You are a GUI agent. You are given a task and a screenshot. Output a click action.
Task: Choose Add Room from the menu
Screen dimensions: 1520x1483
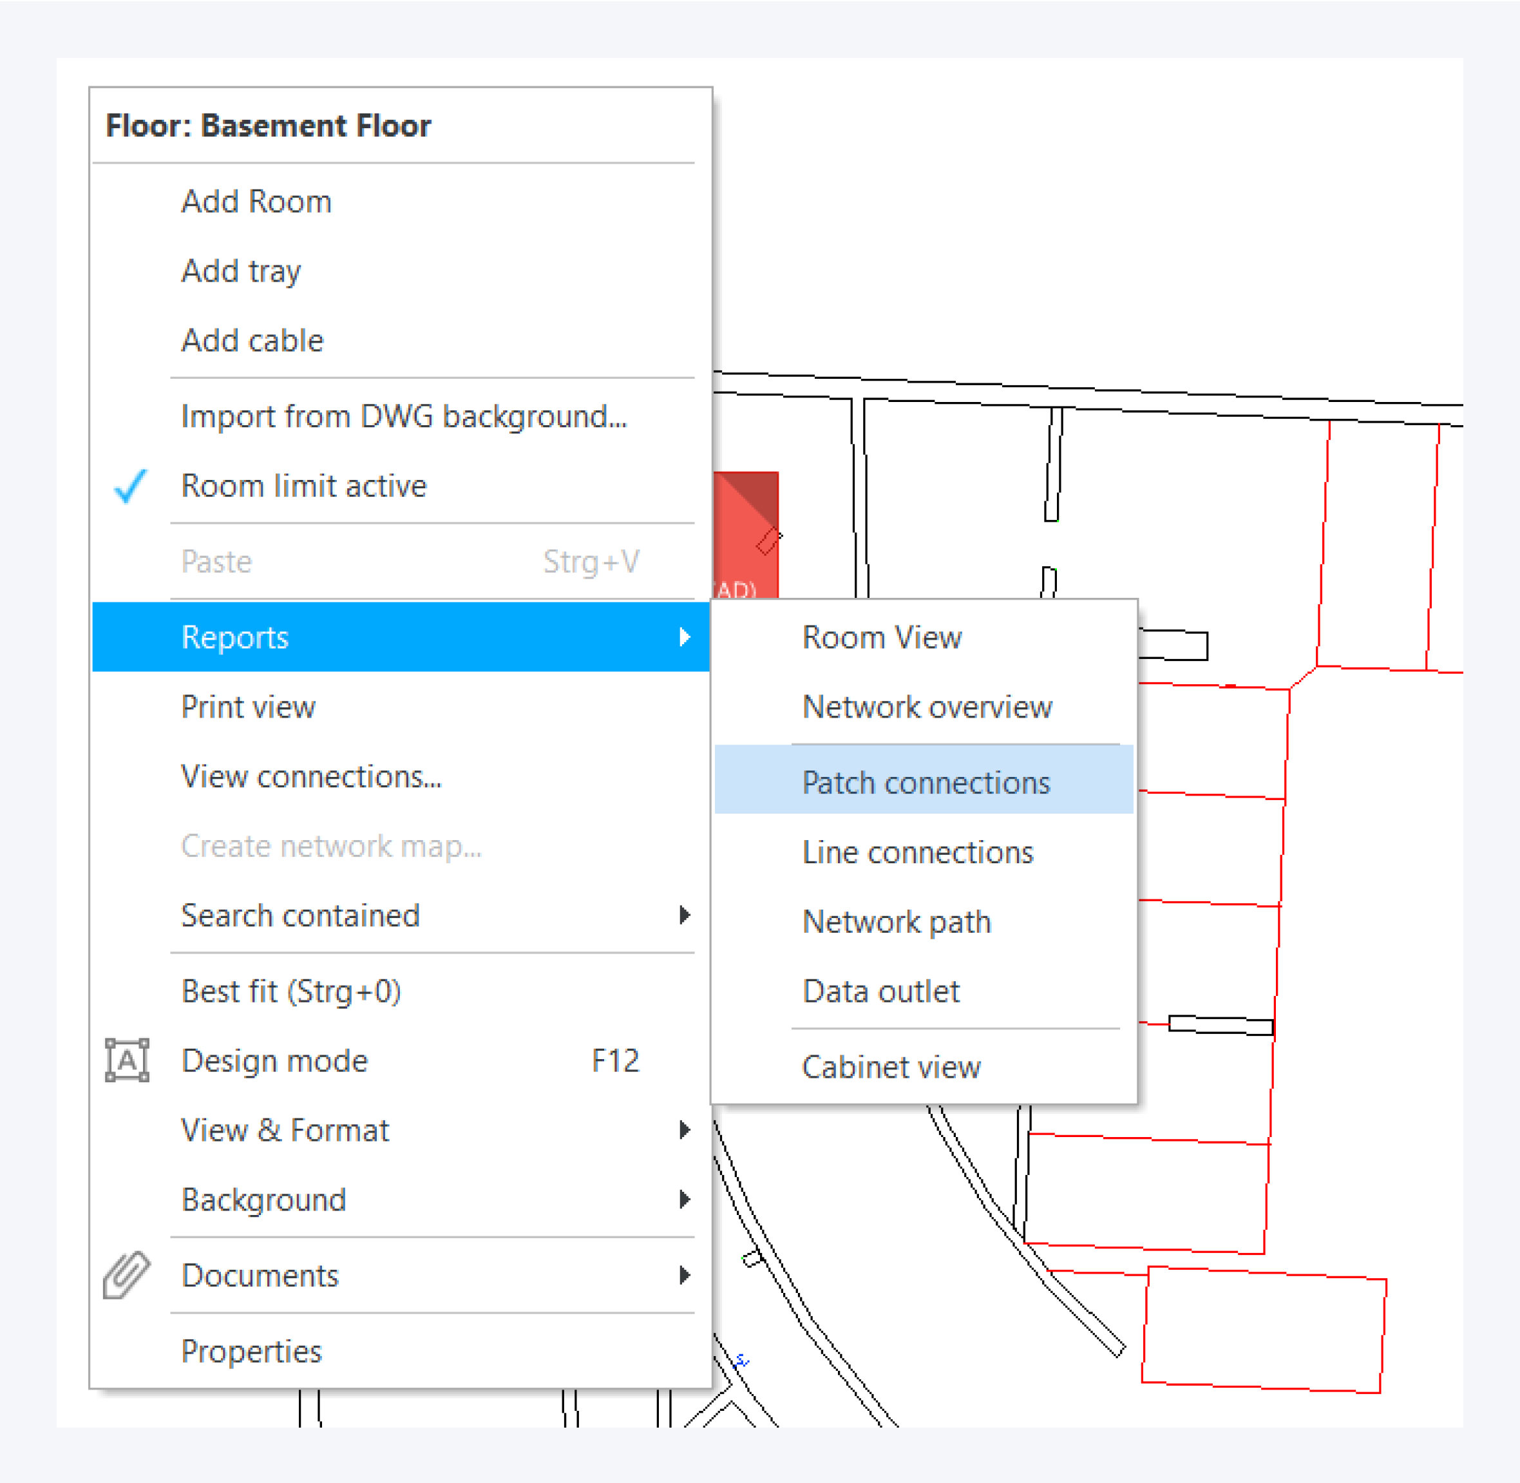click(256, 202)
